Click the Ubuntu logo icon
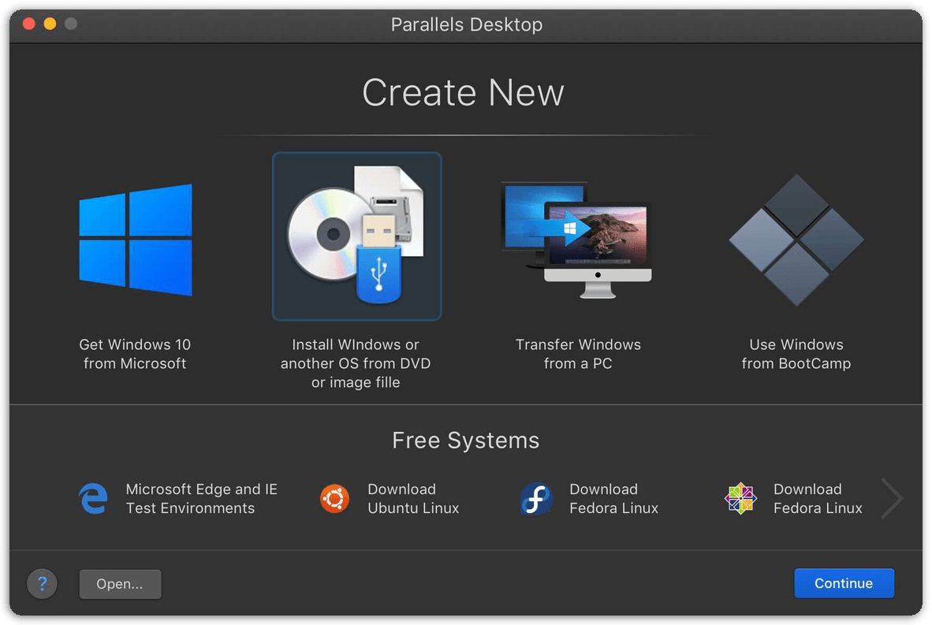932x625 pixels. pyautogui.click(x=334, y=498)
